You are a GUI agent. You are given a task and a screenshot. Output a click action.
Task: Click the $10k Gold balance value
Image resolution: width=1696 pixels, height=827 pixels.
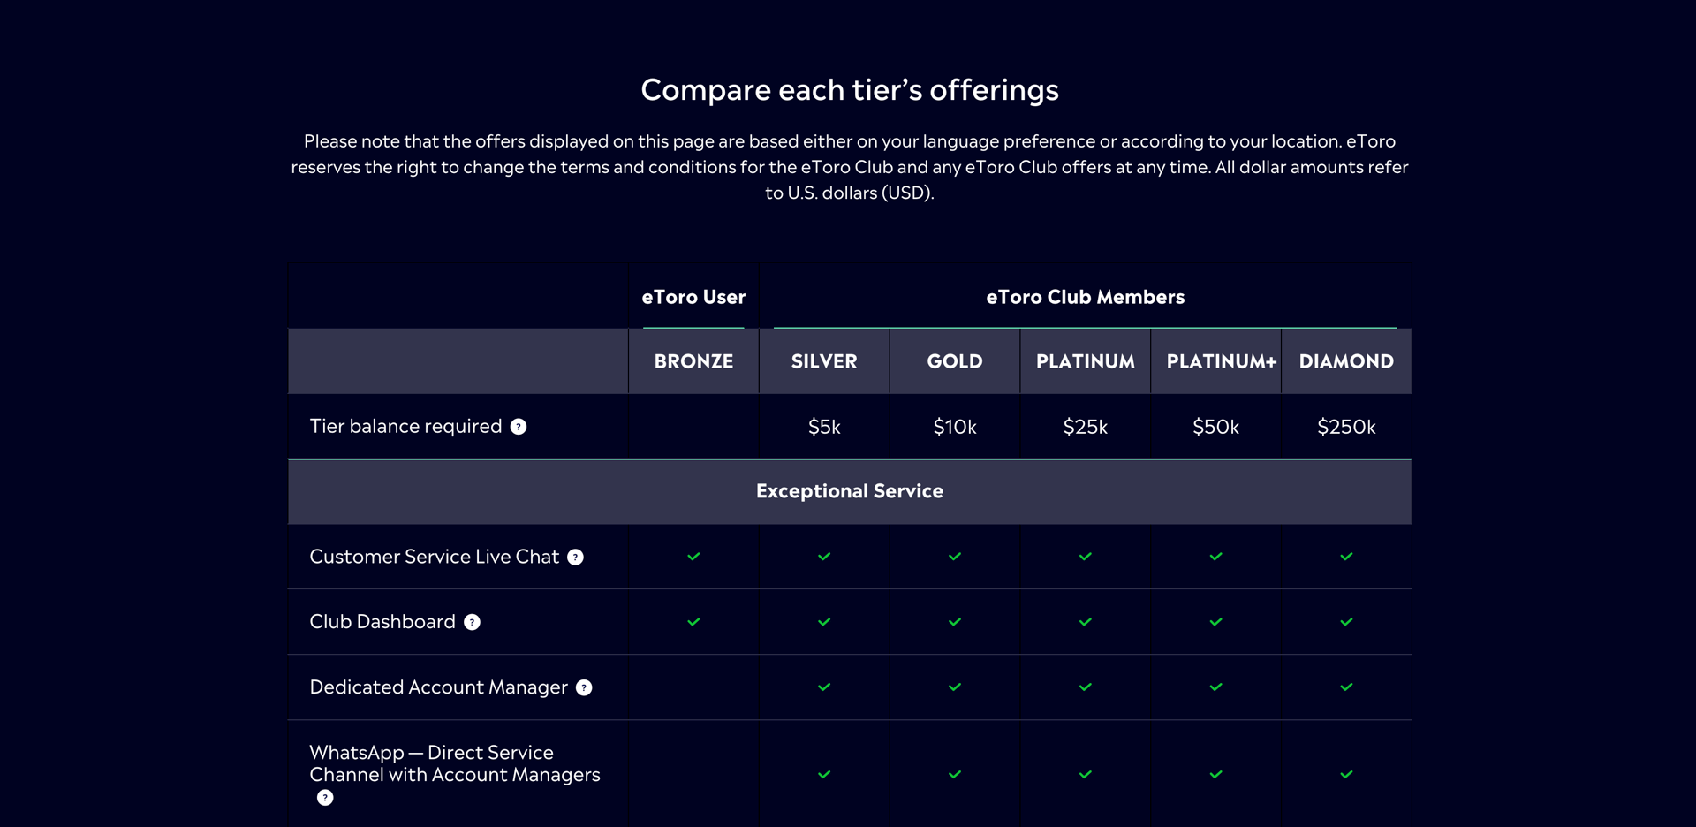955,428
